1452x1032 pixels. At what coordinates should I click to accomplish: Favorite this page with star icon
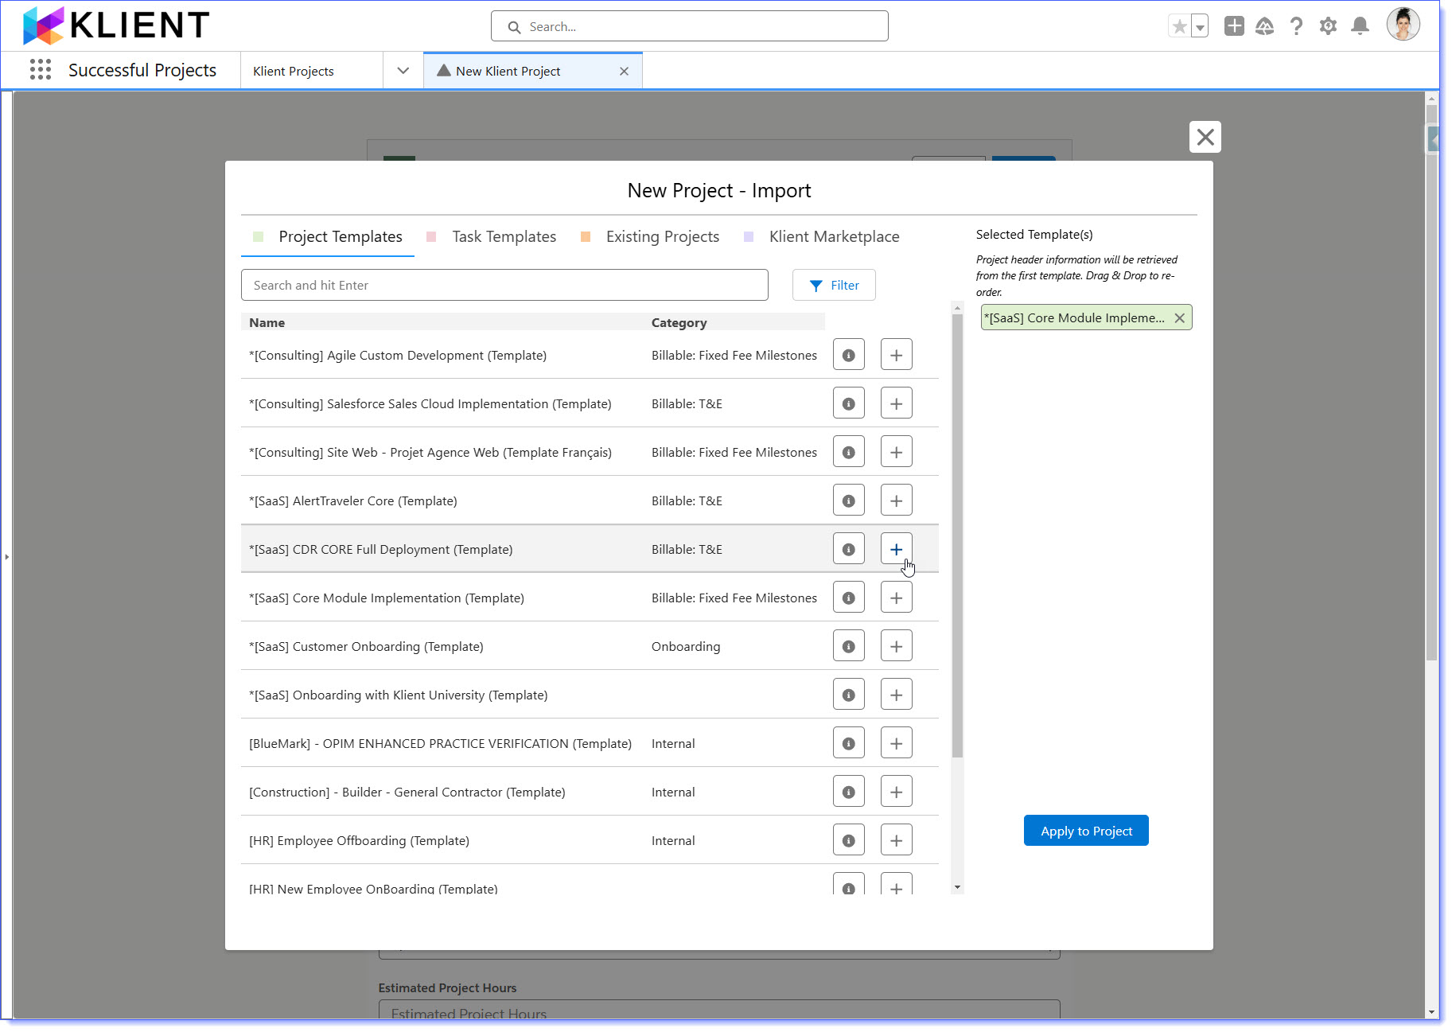click(x=1179, y=26)
